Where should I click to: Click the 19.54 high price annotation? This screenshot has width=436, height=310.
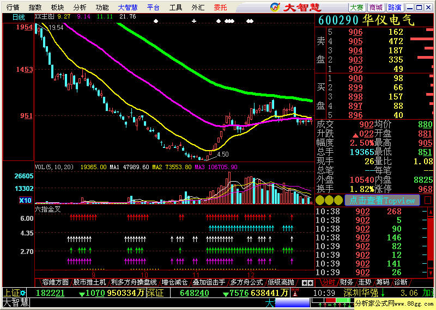pos(56,28)
